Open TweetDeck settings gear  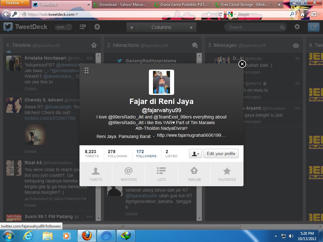(297, 27)
